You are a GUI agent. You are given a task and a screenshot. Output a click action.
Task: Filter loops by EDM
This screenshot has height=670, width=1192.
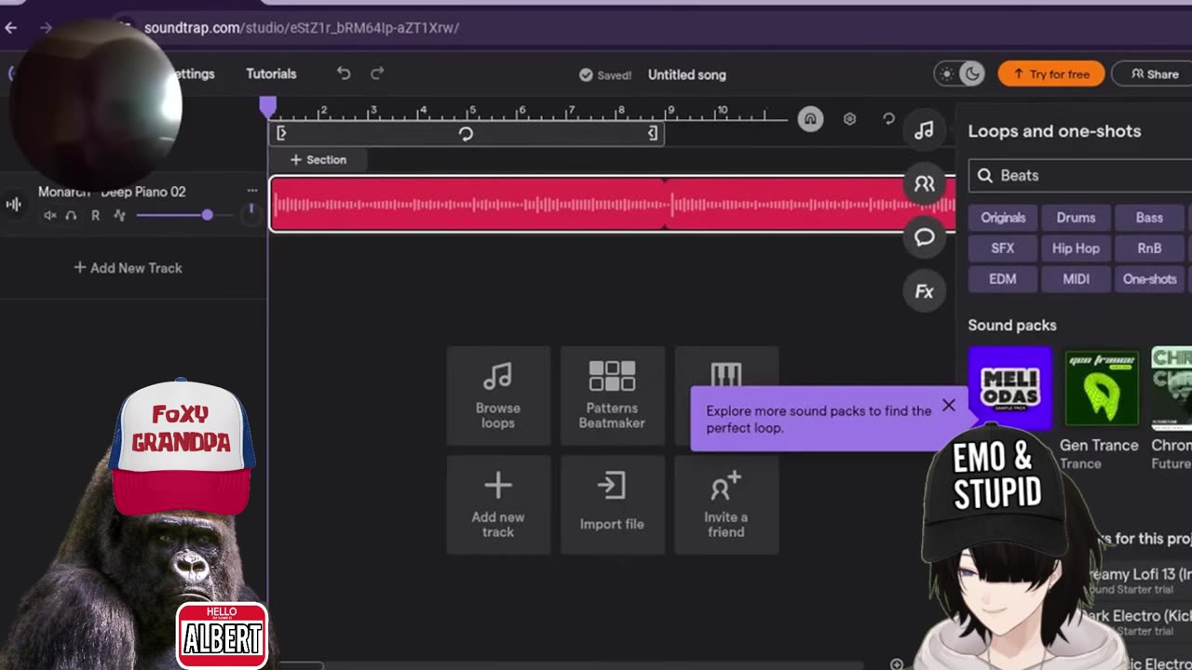pyautogui.click(x=1003, y=279)
